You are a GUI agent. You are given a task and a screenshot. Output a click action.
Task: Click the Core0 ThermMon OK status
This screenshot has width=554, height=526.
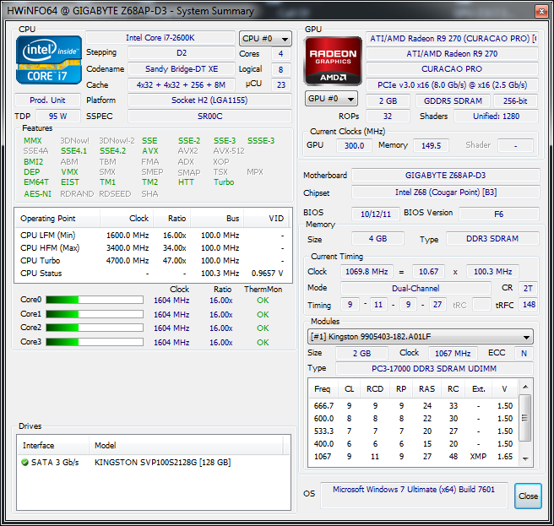pos(263,301)
